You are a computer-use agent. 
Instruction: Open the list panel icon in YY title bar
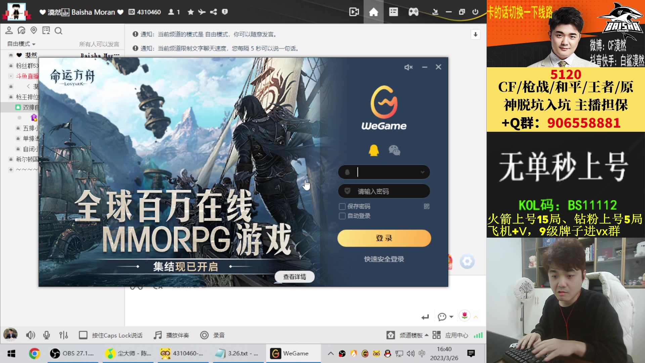[393, 12]
